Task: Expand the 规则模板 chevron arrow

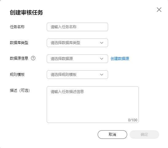Action: [102, 75]
